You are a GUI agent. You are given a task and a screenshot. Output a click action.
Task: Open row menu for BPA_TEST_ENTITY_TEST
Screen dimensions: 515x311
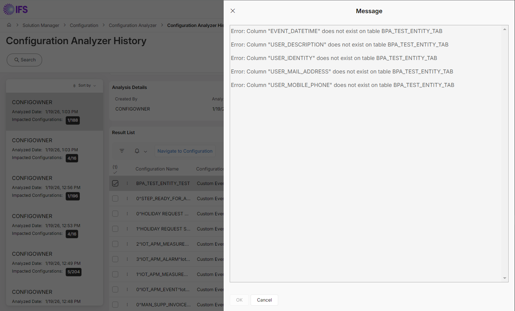[x=127, y=183]
